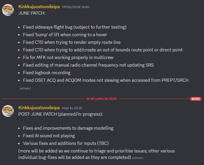Click the red NOVO new-messages badge
204x165 pixels.
(196, 99)
